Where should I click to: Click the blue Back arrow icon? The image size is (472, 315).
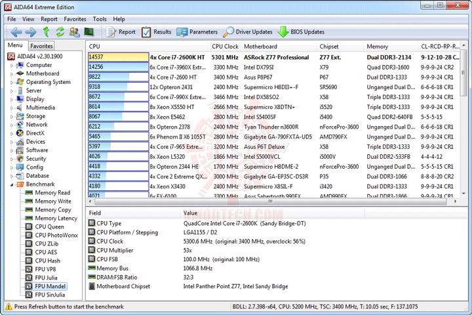click(16, 32)
